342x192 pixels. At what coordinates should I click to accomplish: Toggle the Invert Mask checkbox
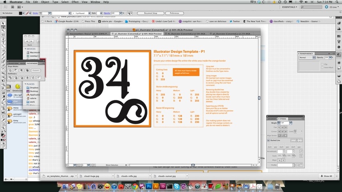tap(322, 68)
